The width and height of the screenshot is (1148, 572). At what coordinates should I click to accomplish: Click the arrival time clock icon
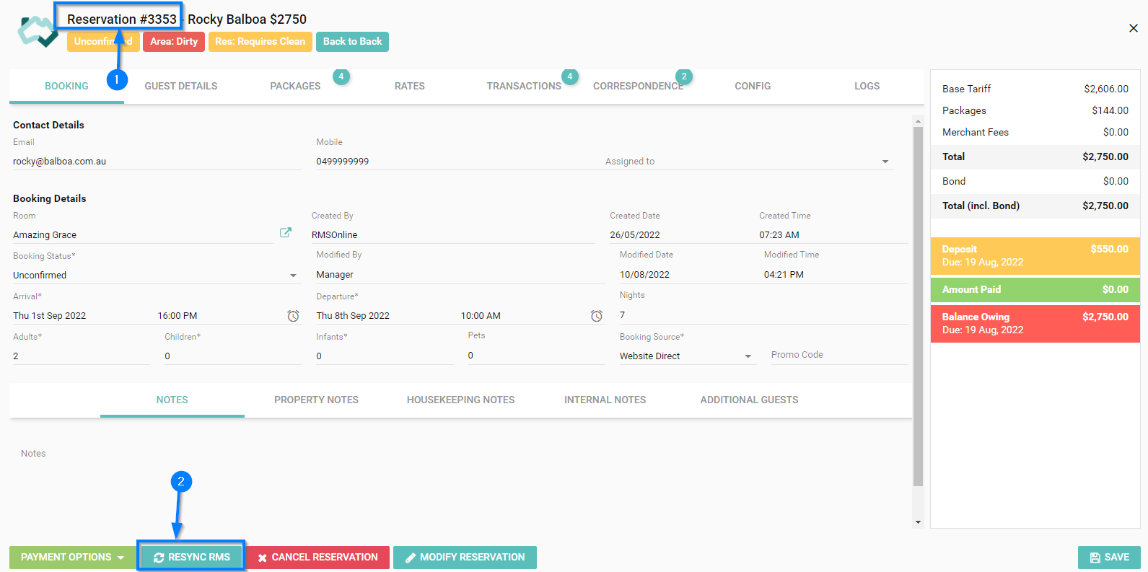click(293, 316)
